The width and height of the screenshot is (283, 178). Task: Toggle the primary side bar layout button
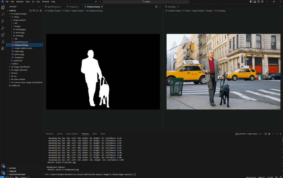(251, 1)
